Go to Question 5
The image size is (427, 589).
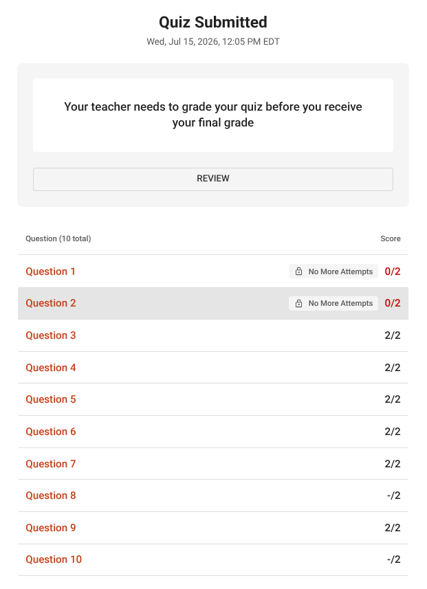coord(51,399)
